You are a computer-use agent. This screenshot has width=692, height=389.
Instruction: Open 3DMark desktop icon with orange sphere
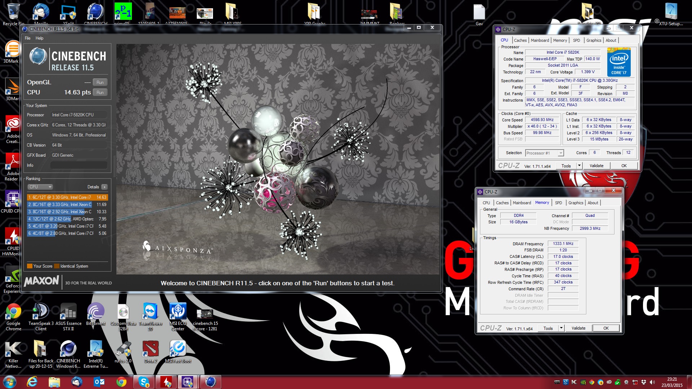point(12,52)
